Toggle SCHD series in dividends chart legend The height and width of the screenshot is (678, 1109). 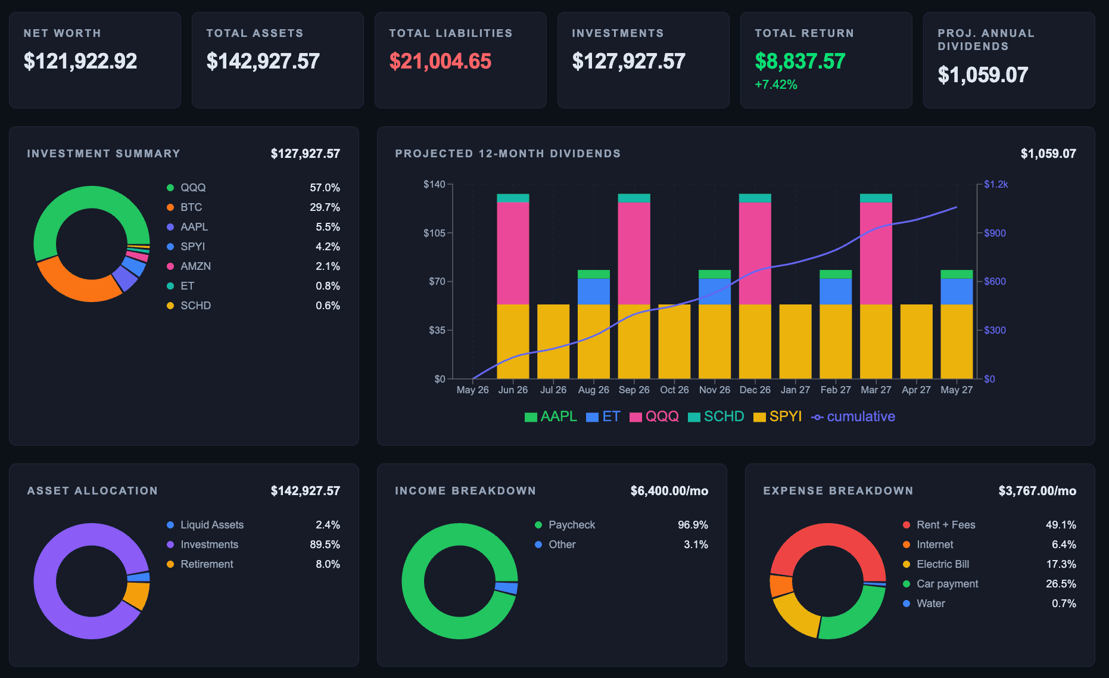click(x=716, y=416)
